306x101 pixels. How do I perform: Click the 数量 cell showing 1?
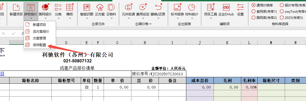[98, 87]
